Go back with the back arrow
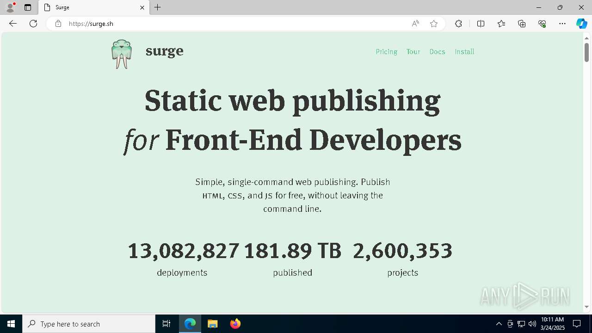Image resolution: width=592 pixels, height=333 pixels. (x=13, y=24)
